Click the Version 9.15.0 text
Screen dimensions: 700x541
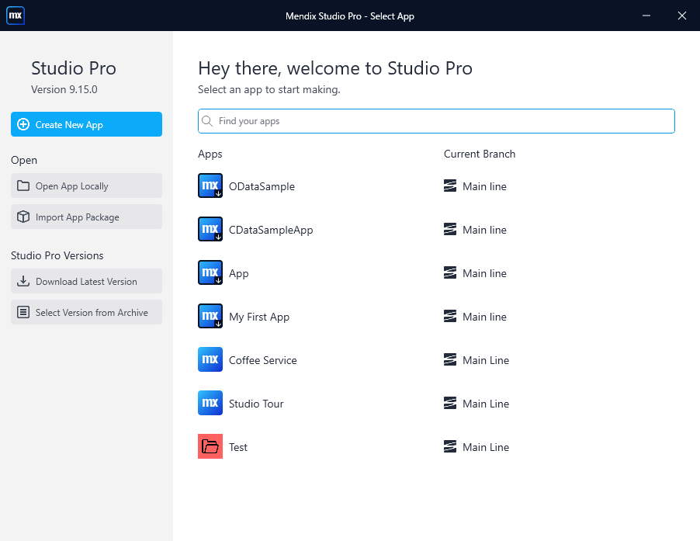coord(64,89)
